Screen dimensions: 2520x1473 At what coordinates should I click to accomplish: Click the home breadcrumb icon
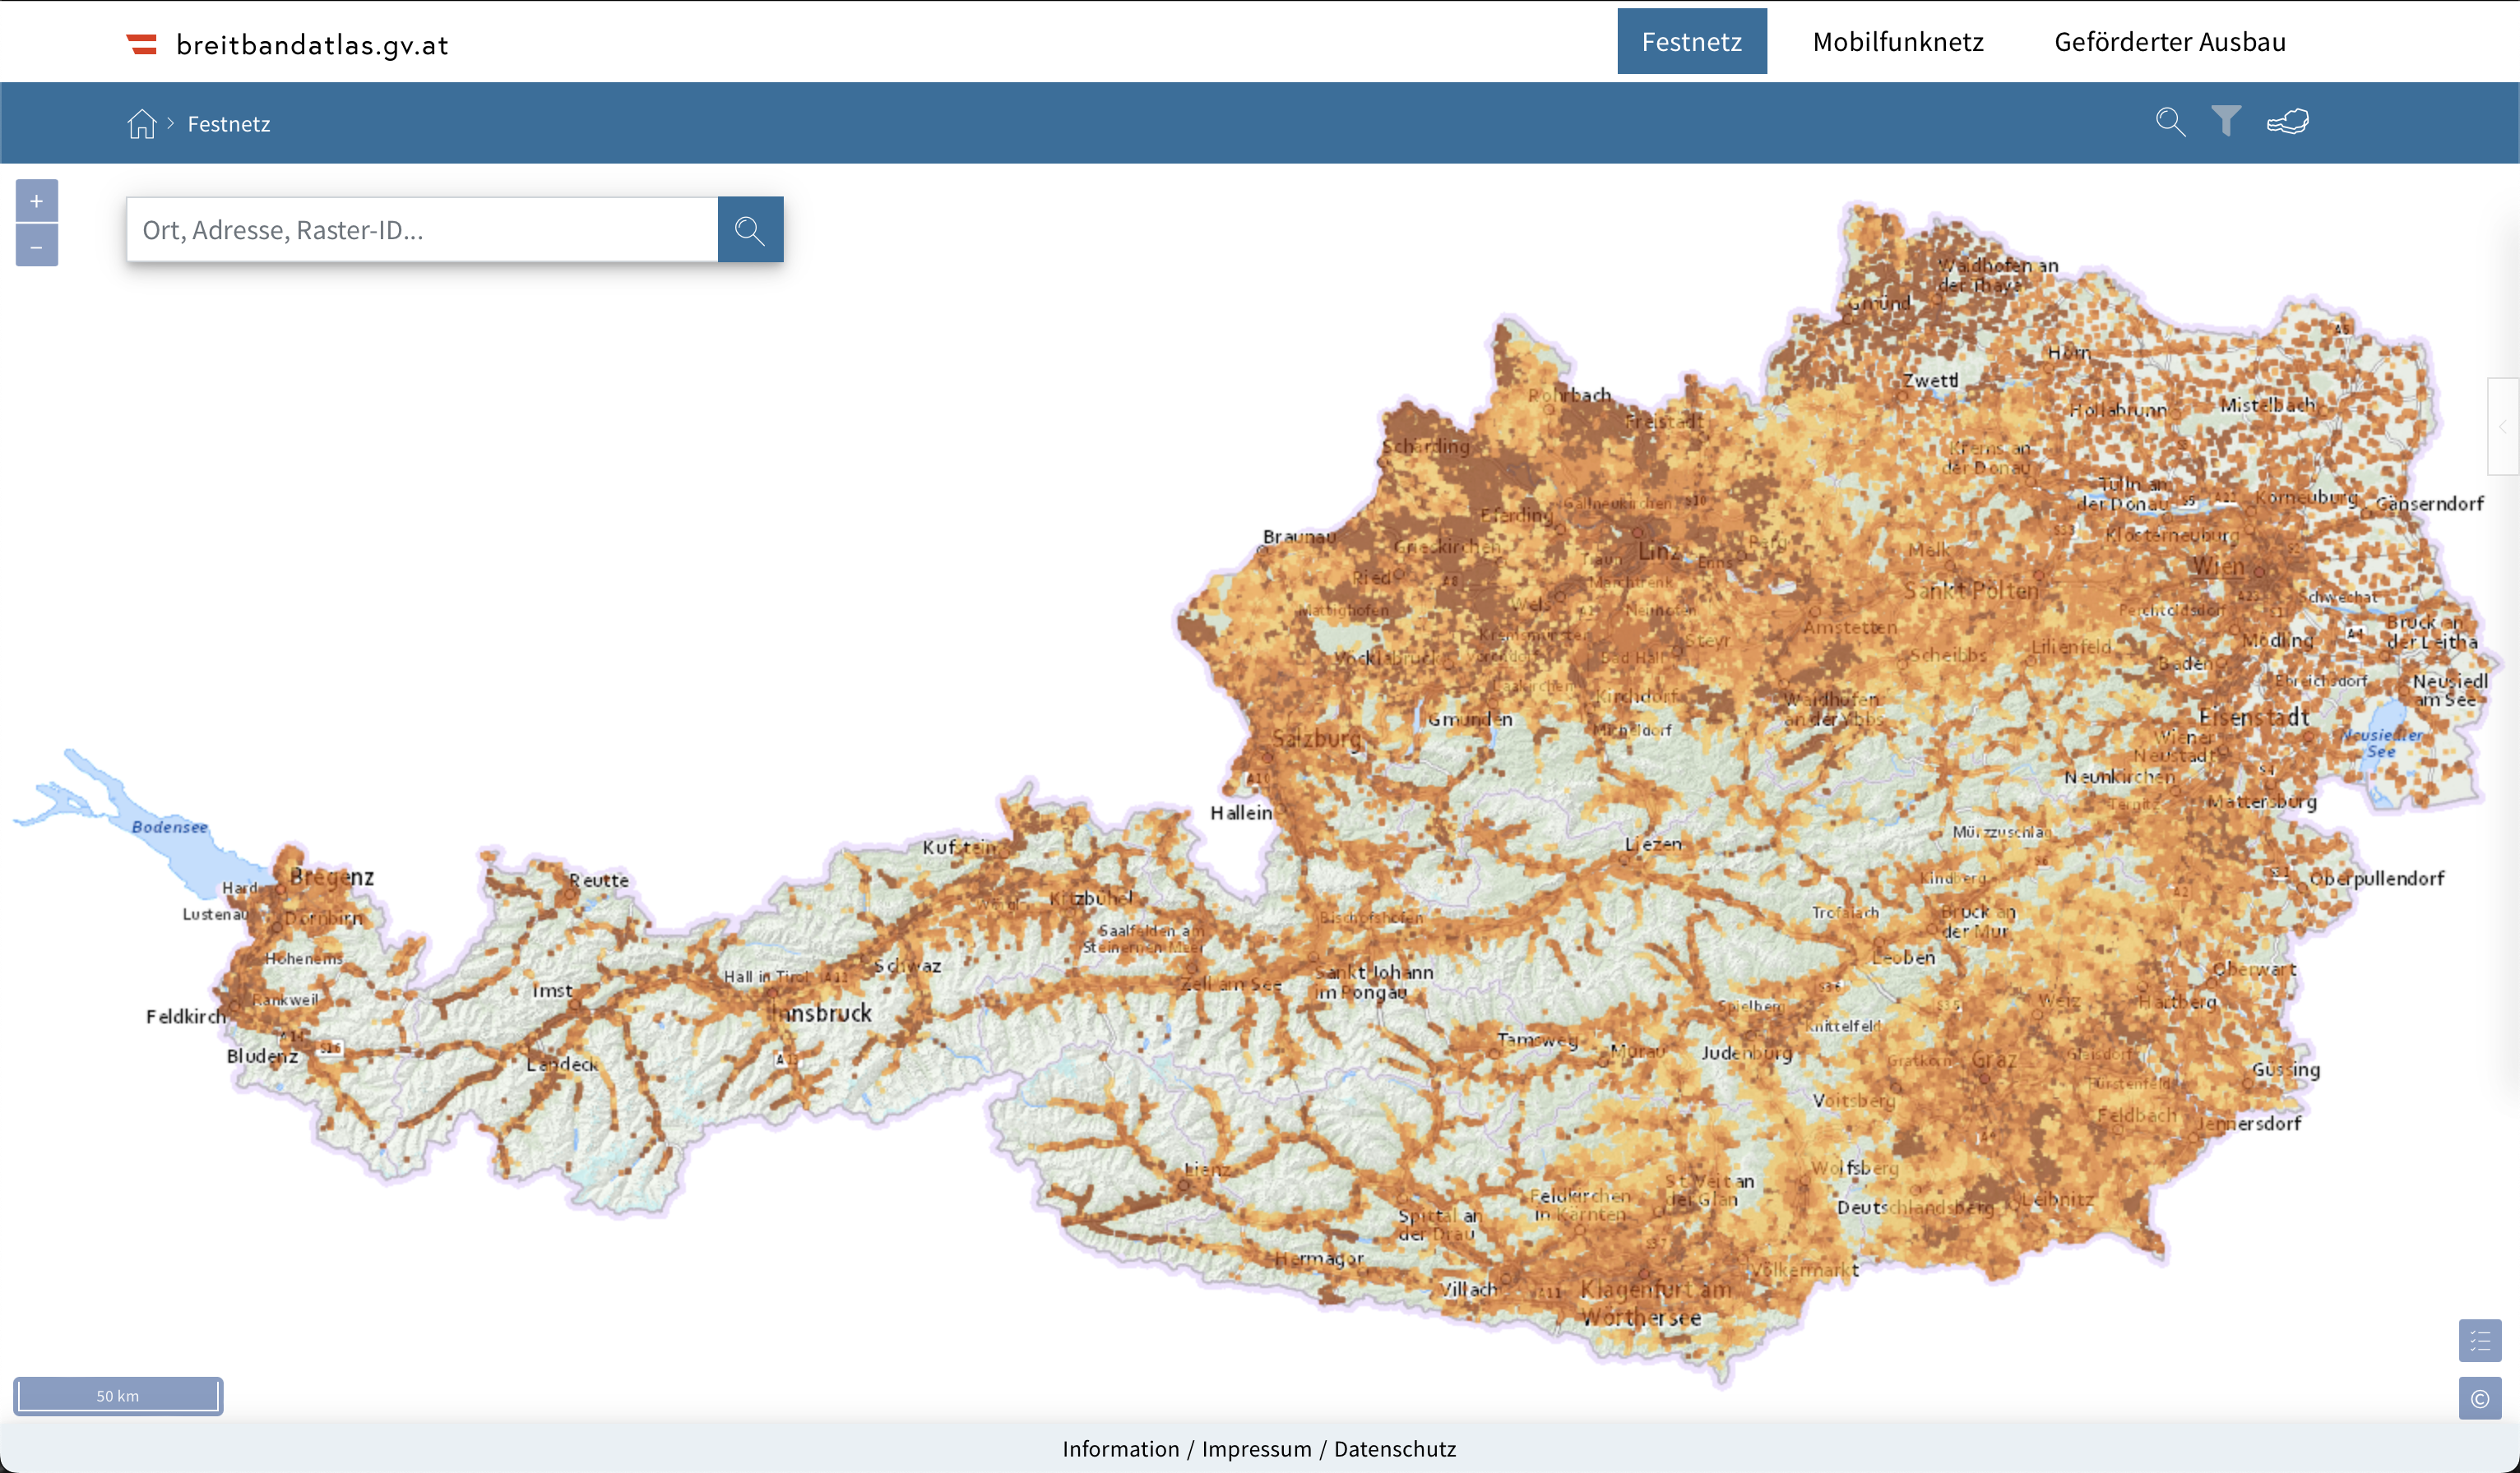point(142,124)
